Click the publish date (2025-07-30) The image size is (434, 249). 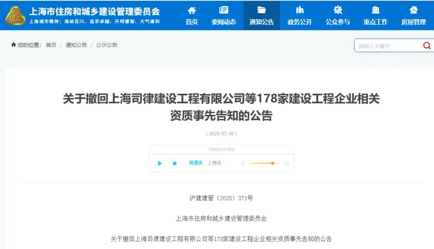(221, 134)
